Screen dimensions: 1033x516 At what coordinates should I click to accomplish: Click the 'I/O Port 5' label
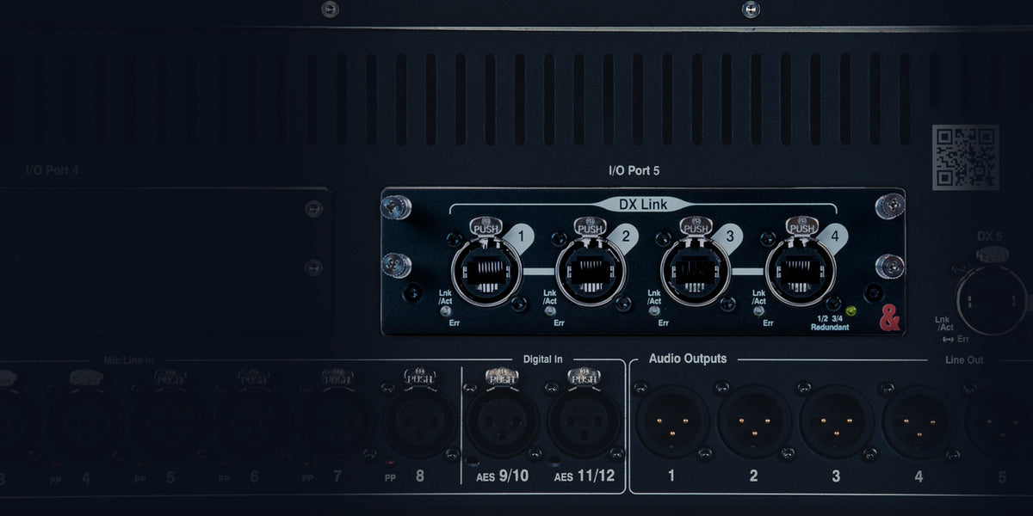[634, 170]
